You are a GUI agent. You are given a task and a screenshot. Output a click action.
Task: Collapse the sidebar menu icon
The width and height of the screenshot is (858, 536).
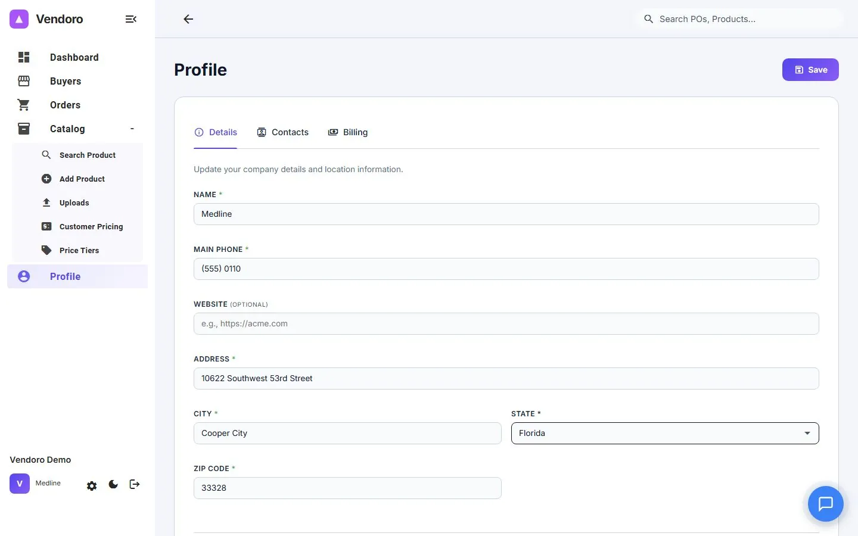[x=131, y=19]
